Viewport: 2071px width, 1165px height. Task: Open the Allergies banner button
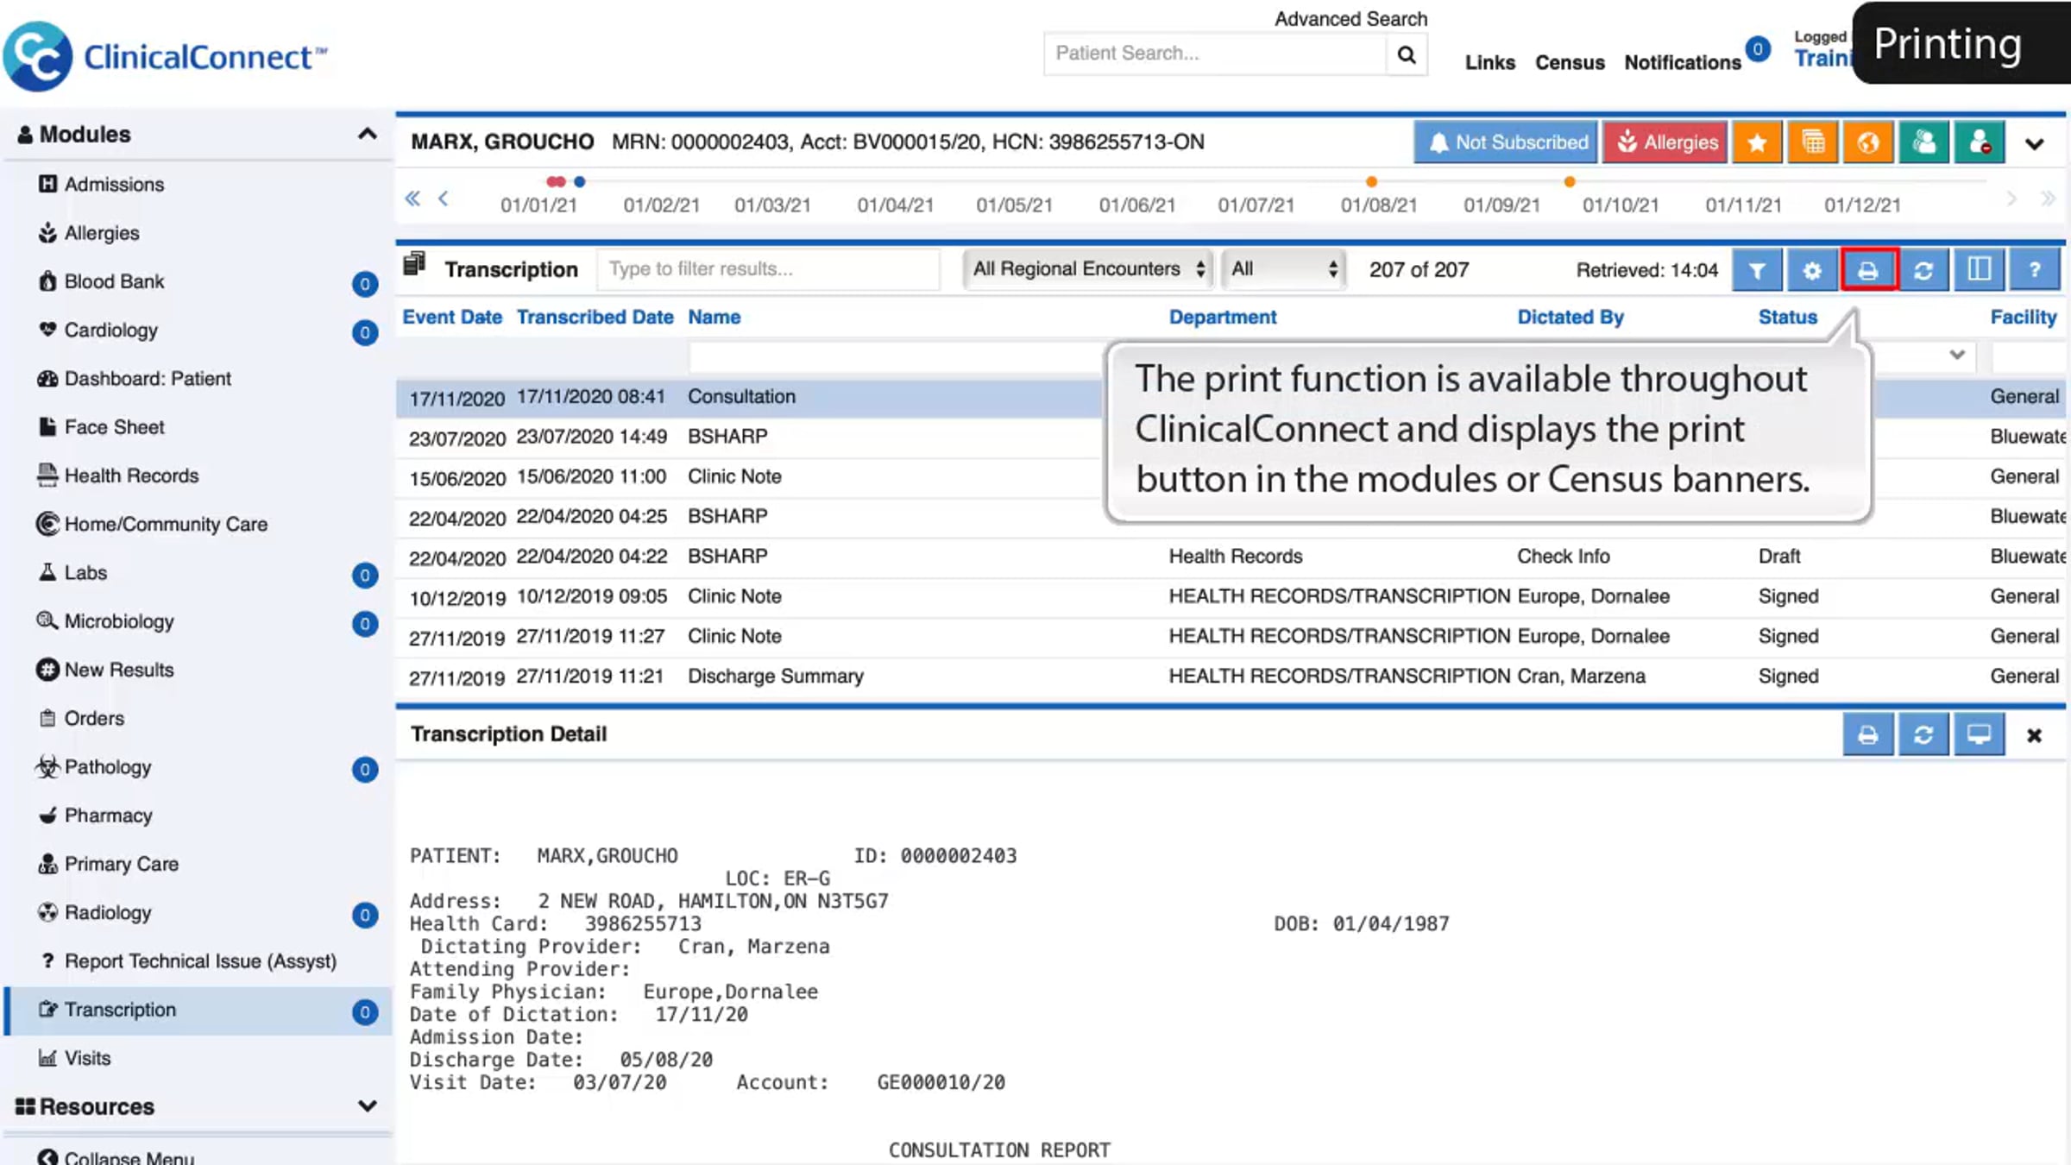pos(1665,142)
